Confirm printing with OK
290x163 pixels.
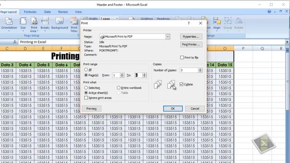173,109
